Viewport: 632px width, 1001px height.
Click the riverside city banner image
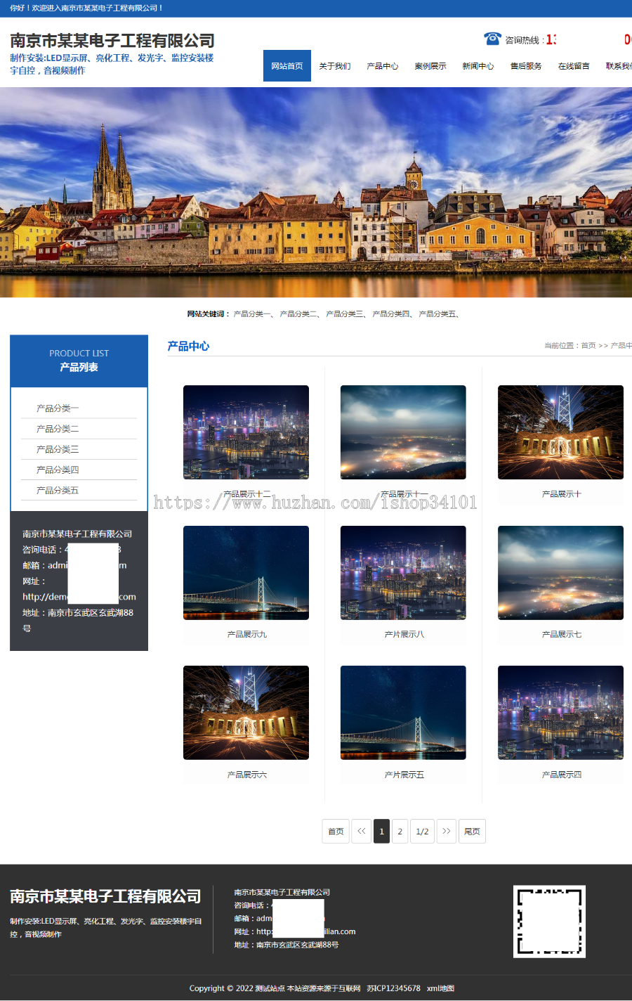316,192
